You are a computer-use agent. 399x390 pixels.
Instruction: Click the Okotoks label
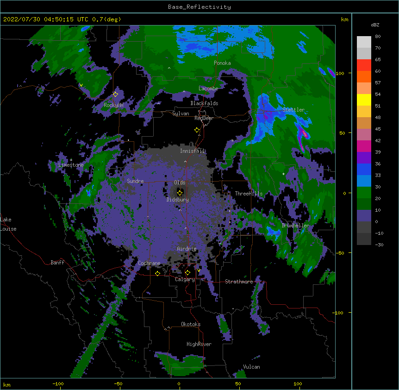[191, 324]
